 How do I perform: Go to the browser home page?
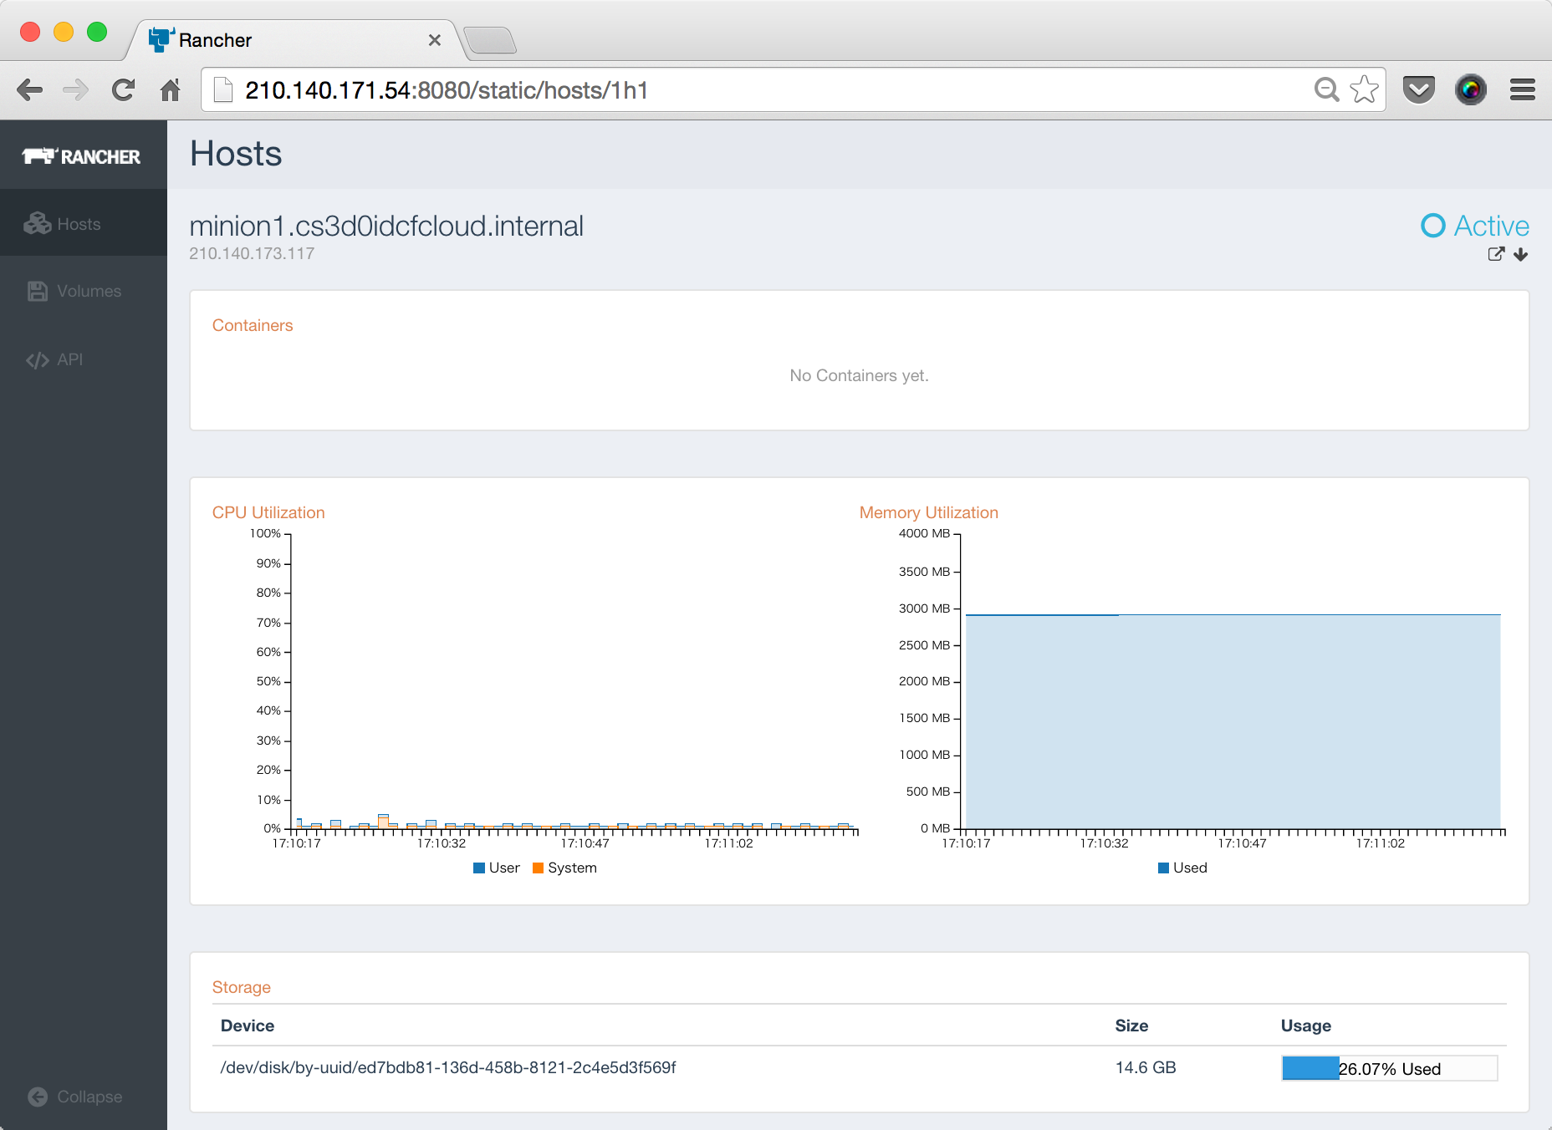click(x=171, y=89)
